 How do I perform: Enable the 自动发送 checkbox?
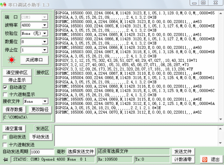5,137
